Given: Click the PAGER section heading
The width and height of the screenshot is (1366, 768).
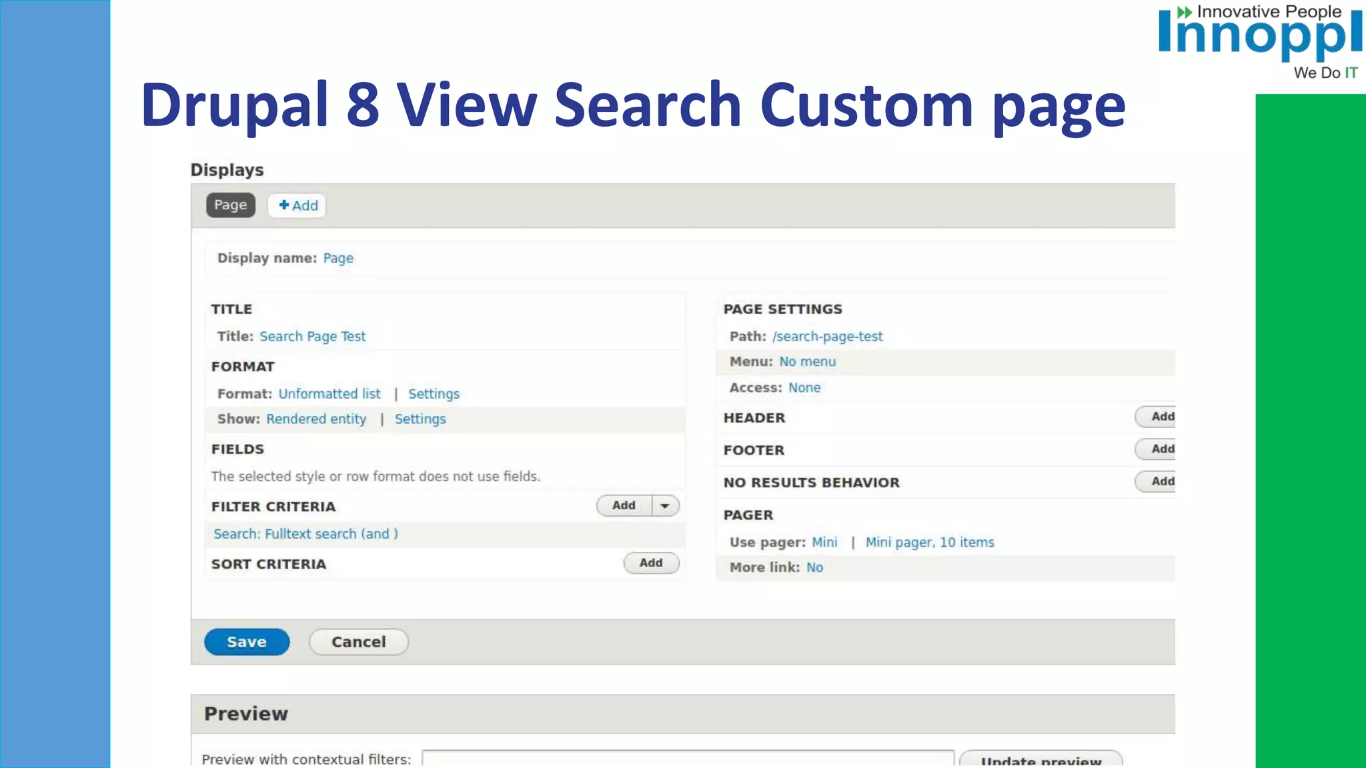Looking at the screenshot, I should 748,515.
